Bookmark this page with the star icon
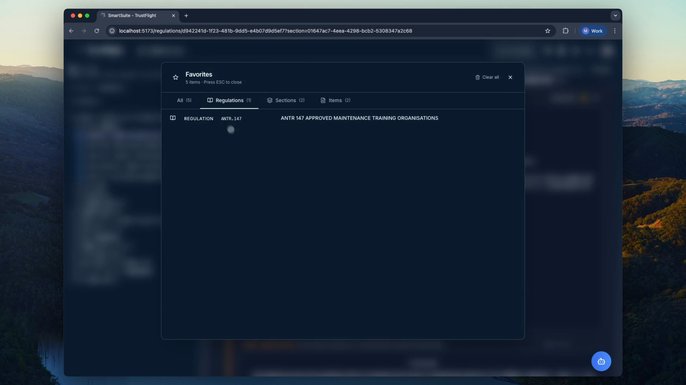The image size is (686, 385). [x=547, y=31]
